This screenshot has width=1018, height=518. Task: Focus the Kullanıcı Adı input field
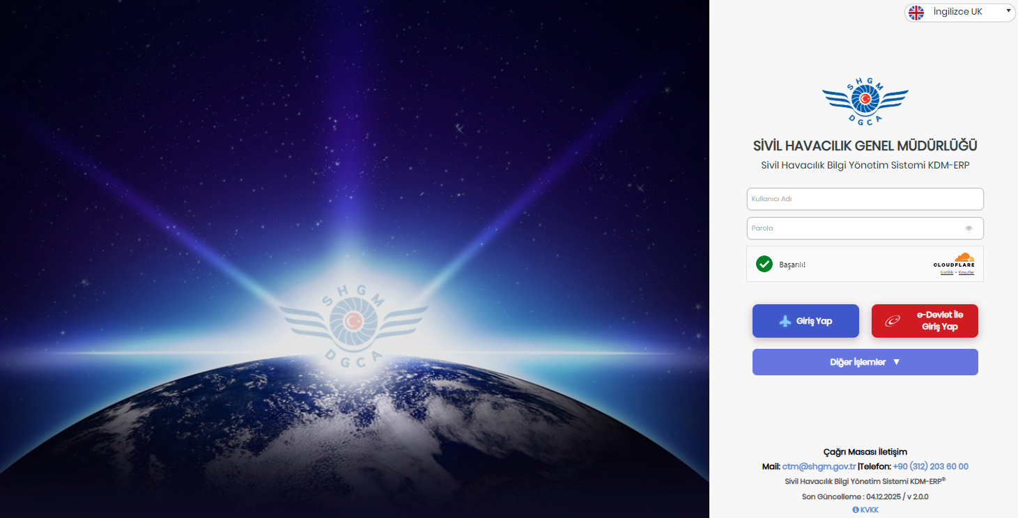click(x=865, y=199)
